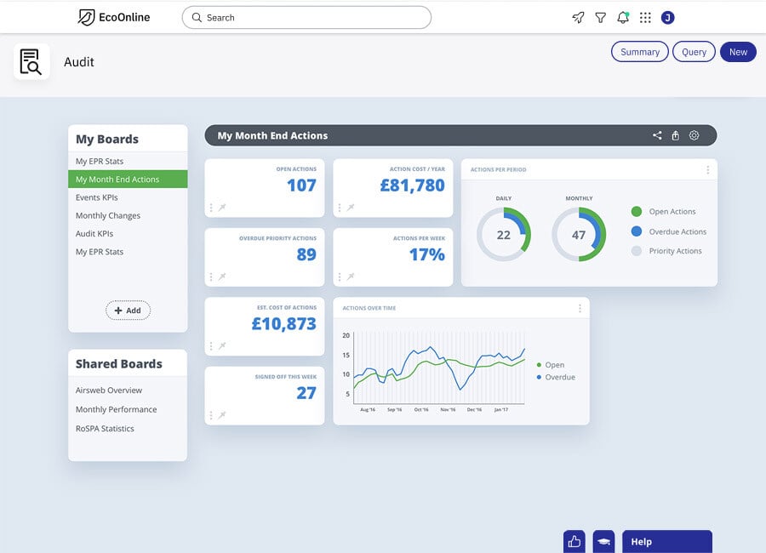Pin the Est. Cost of Actions card

(222, 346)
